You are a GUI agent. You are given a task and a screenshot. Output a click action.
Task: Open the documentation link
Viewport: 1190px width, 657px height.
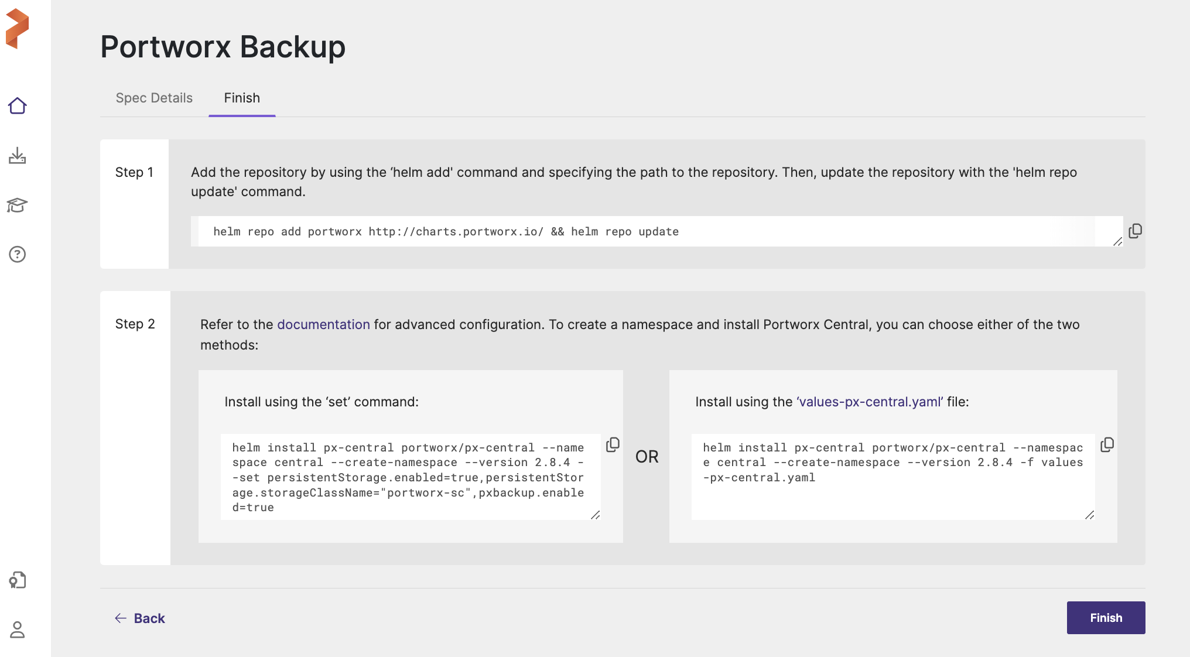point(323,324)
